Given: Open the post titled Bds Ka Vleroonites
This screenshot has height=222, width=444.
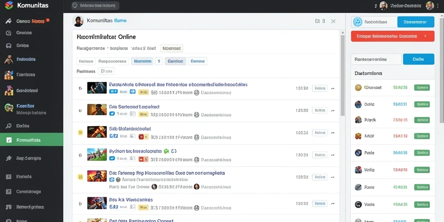Looking at the screenshot, I should pyautogui.click(x=131, y=199).
